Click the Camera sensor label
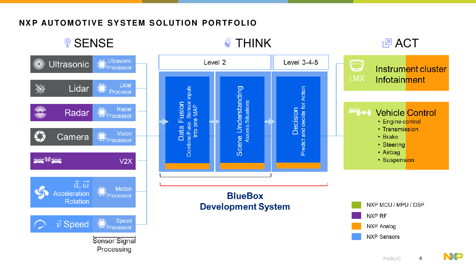This screenshot has width=476, height=268. [73, 137]
